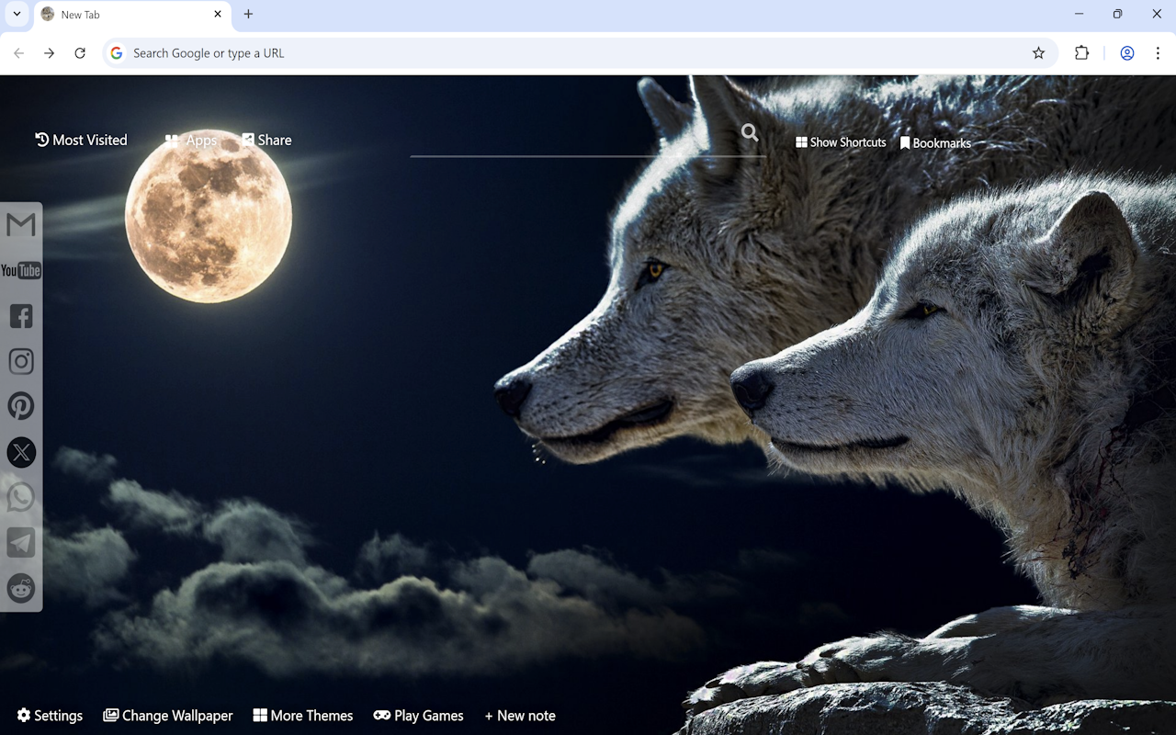Image resolution: width=1176 pixels, height=735 pixels.
Task: Click the search magnifier icon
Action: [x=749, y=132]
